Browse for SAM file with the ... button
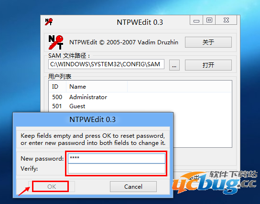Screen dimensions: 260x204 [174, 65]
